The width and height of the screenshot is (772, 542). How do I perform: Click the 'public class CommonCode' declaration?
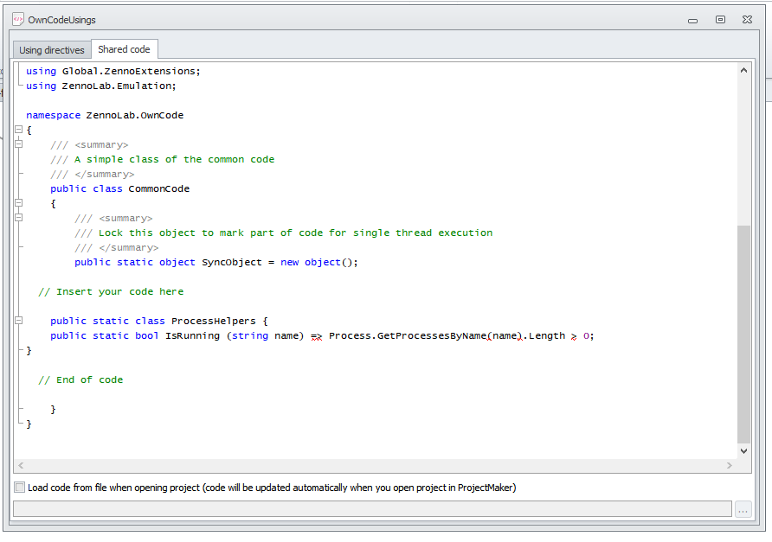(119, 188)
